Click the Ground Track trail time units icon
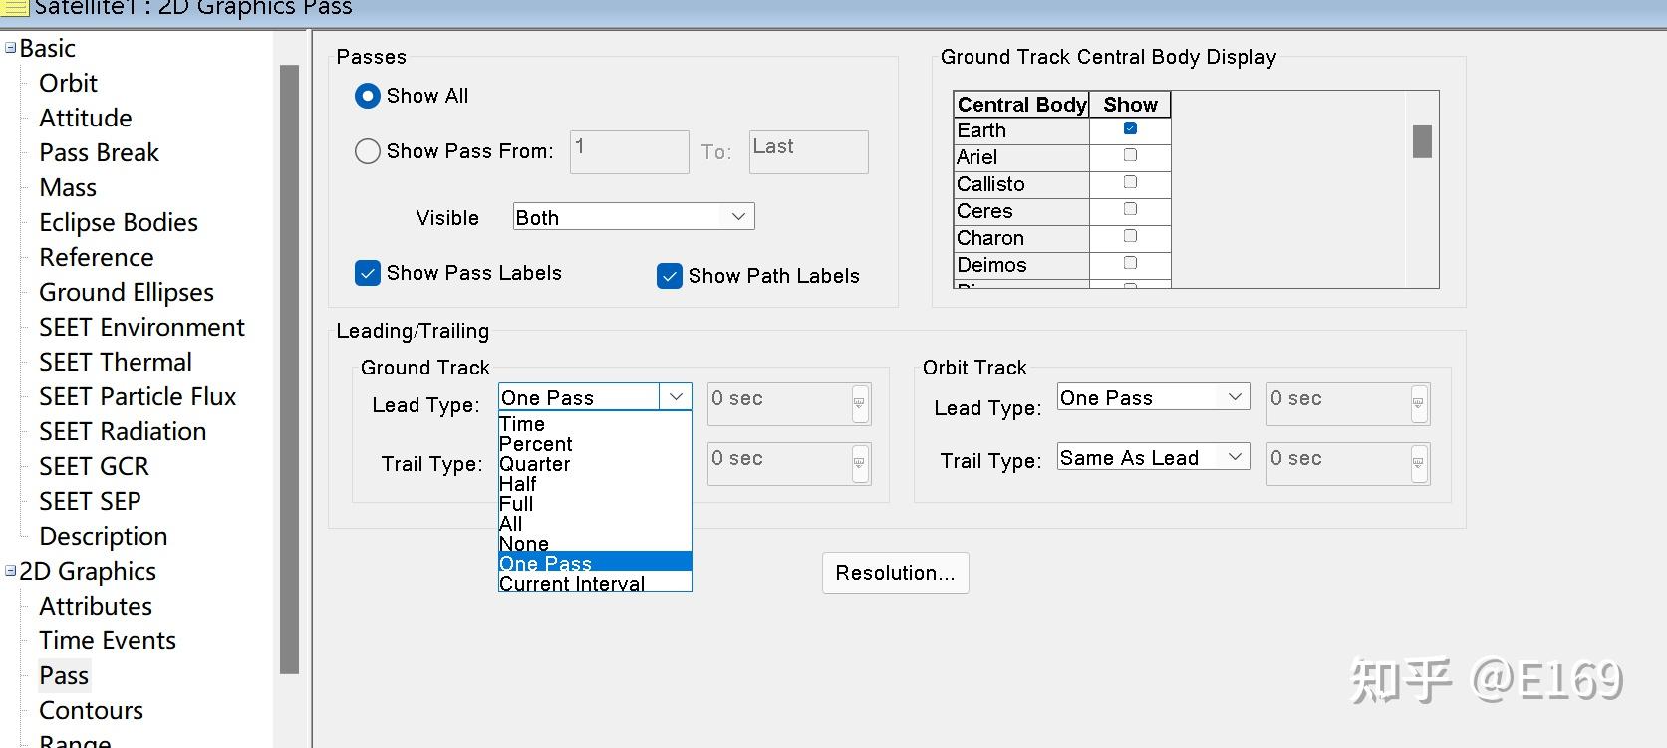 point(859,463)
